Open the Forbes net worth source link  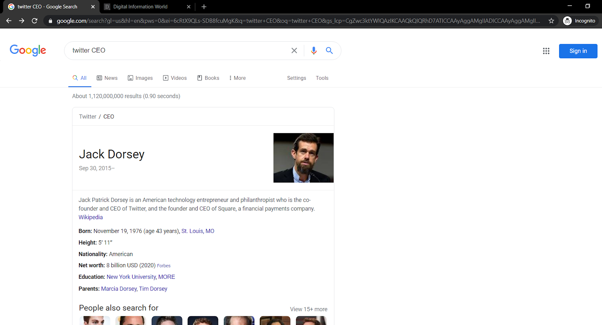[x=164, y=266]
